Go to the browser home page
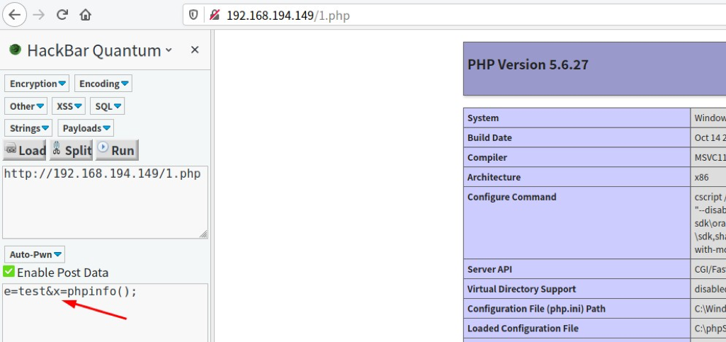 point(85,15)
